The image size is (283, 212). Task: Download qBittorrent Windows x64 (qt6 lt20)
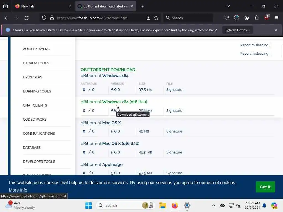click(x=114, y=102)
